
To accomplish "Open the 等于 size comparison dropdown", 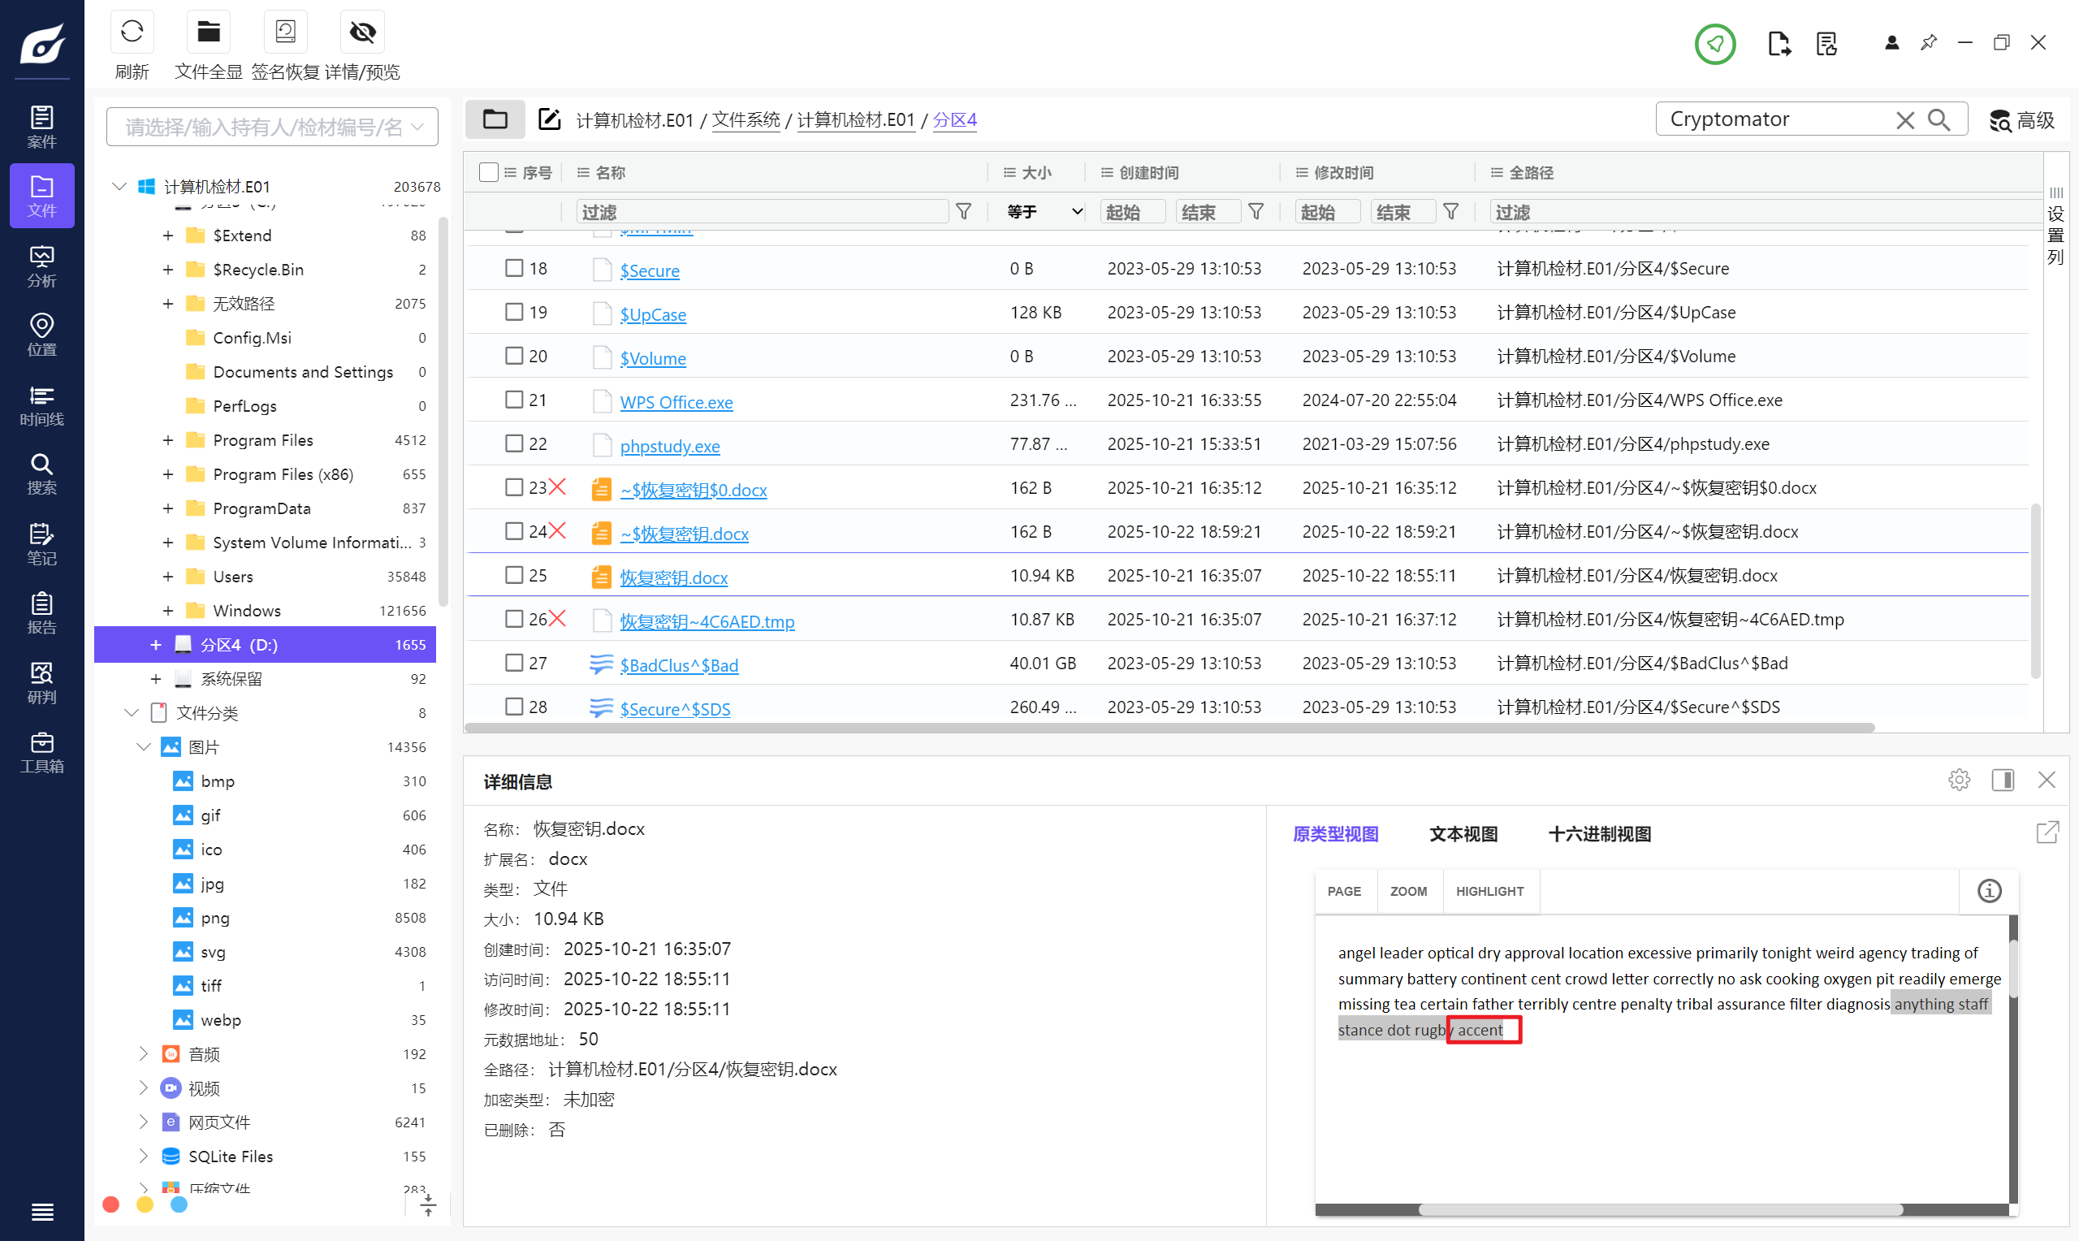I will (x=1044, y=212).
